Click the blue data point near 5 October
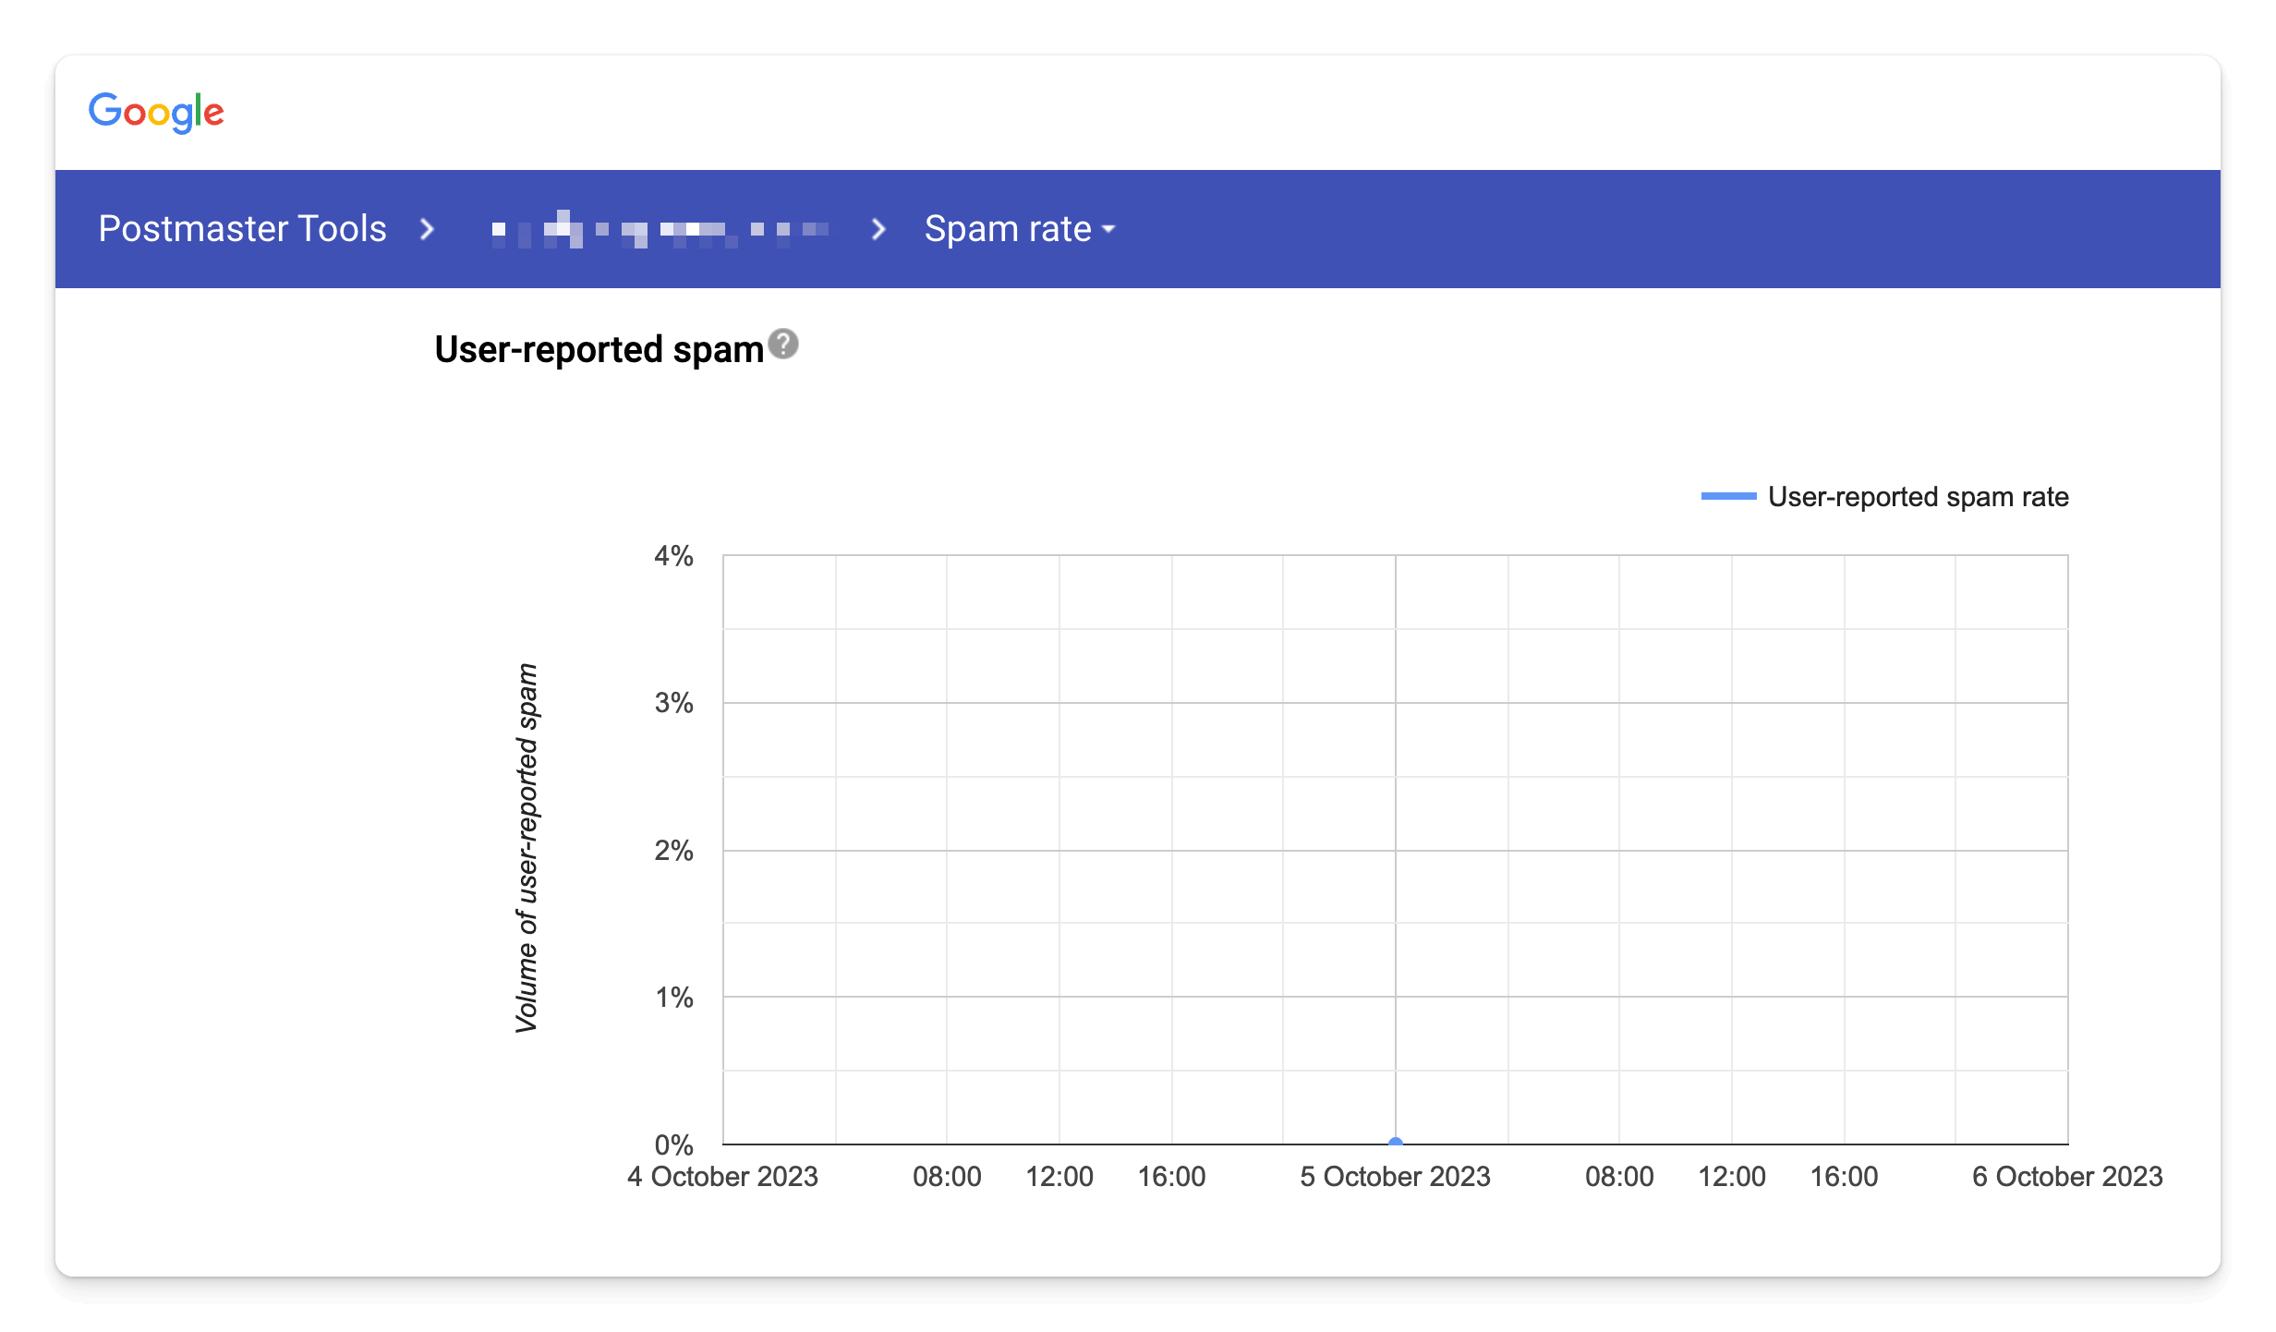 pos(1395,1142)
